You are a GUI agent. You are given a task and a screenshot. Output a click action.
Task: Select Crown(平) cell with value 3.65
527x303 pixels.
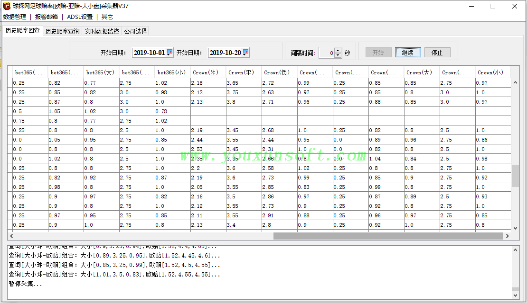pos(244,83)
